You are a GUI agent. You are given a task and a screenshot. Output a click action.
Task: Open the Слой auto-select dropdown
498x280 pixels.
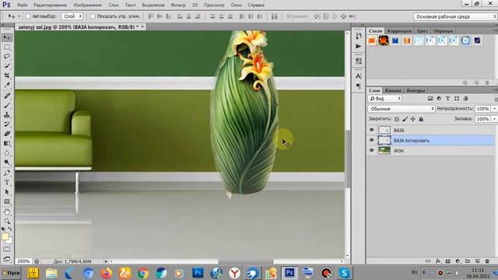click(x=72, y=16)
